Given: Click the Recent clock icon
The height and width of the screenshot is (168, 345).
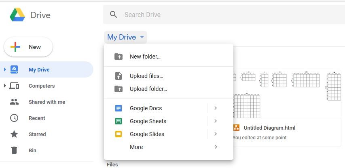Looking at the screenshot, I should (x=14, y=118).
